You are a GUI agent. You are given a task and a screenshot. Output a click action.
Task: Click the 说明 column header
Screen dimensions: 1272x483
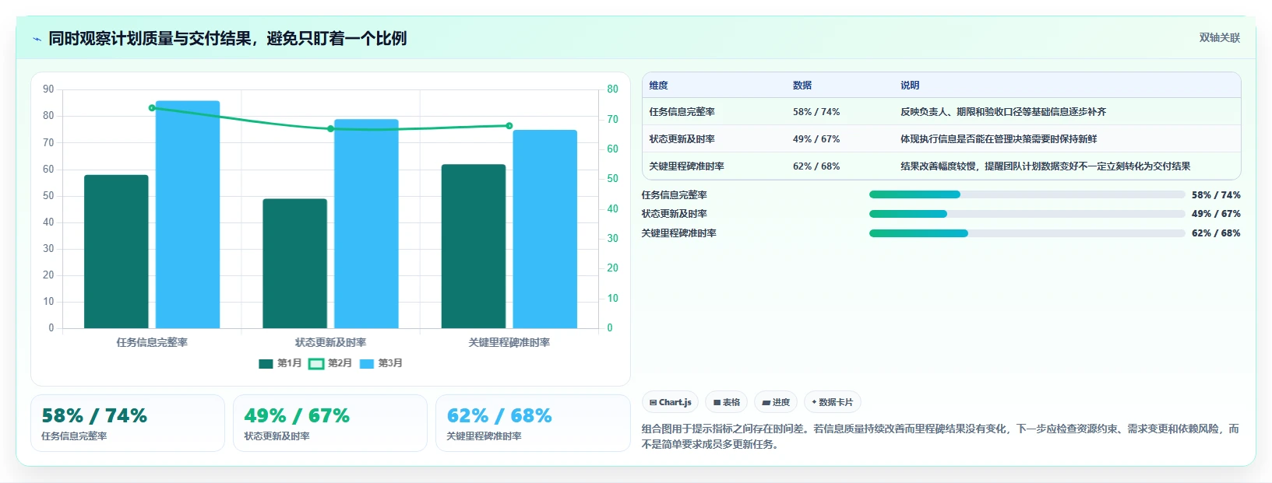point(910,86)
